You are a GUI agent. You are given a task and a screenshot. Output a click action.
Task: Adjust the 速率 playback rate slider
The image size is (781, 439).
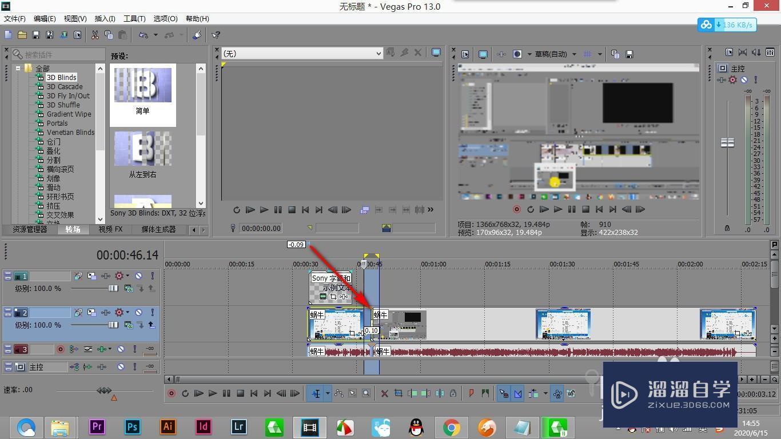point(104,390)
